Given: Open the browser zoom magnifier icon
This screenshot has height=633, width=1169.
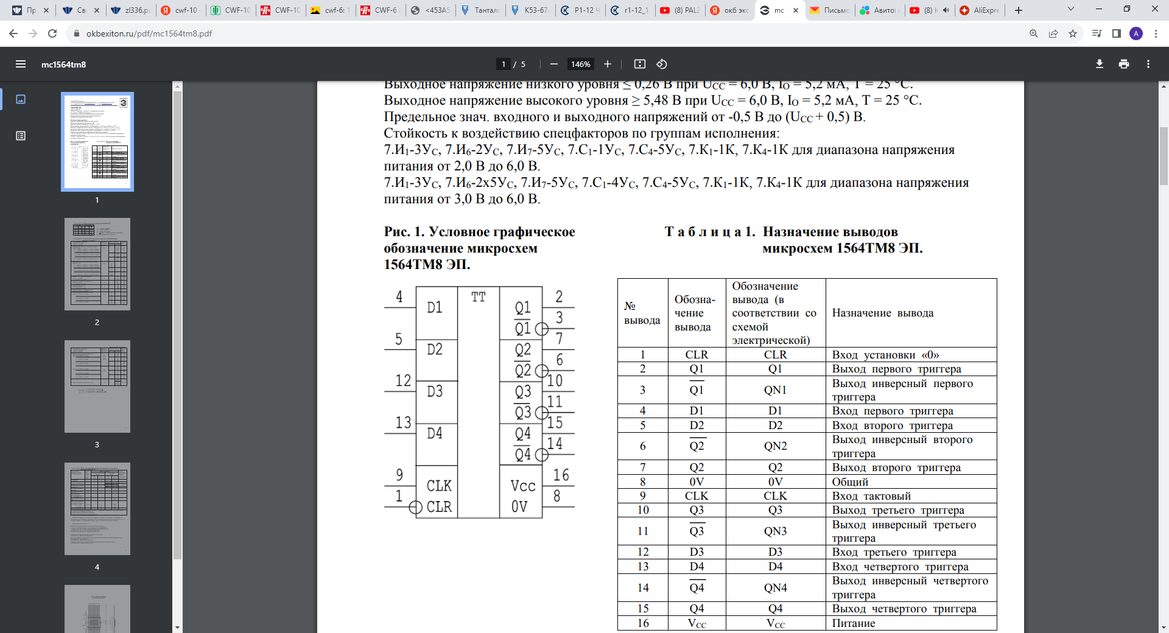Looking at the screenshot, I should [1034, 33].
